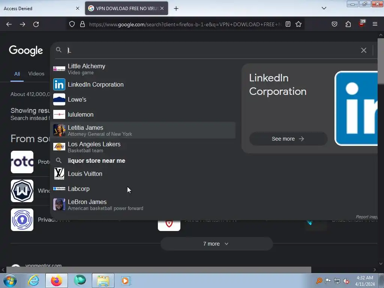Open the Pocket save icon
This screenshot has height=288, width=384.
334,24
